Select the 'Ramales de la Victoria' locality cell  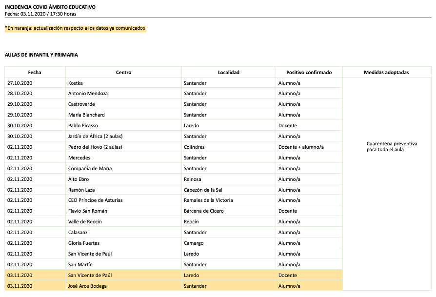pyautogui.click(x=208, y=200)
